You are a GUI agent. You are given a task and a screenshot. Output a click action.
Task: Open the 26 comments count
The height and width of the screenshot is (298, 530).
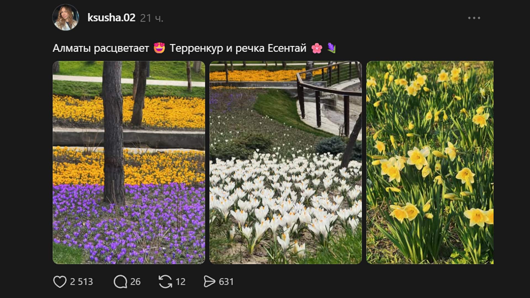coord(135,282)
